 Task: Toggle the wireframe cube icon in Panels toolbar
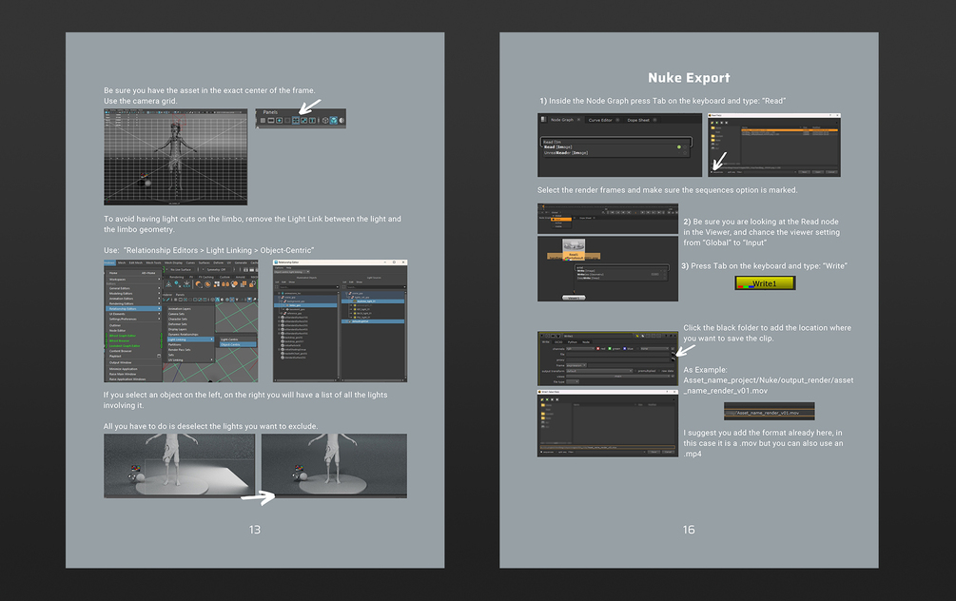point(325,120)
